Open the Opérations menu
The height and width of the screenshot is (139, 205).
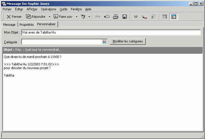[49, 9]
